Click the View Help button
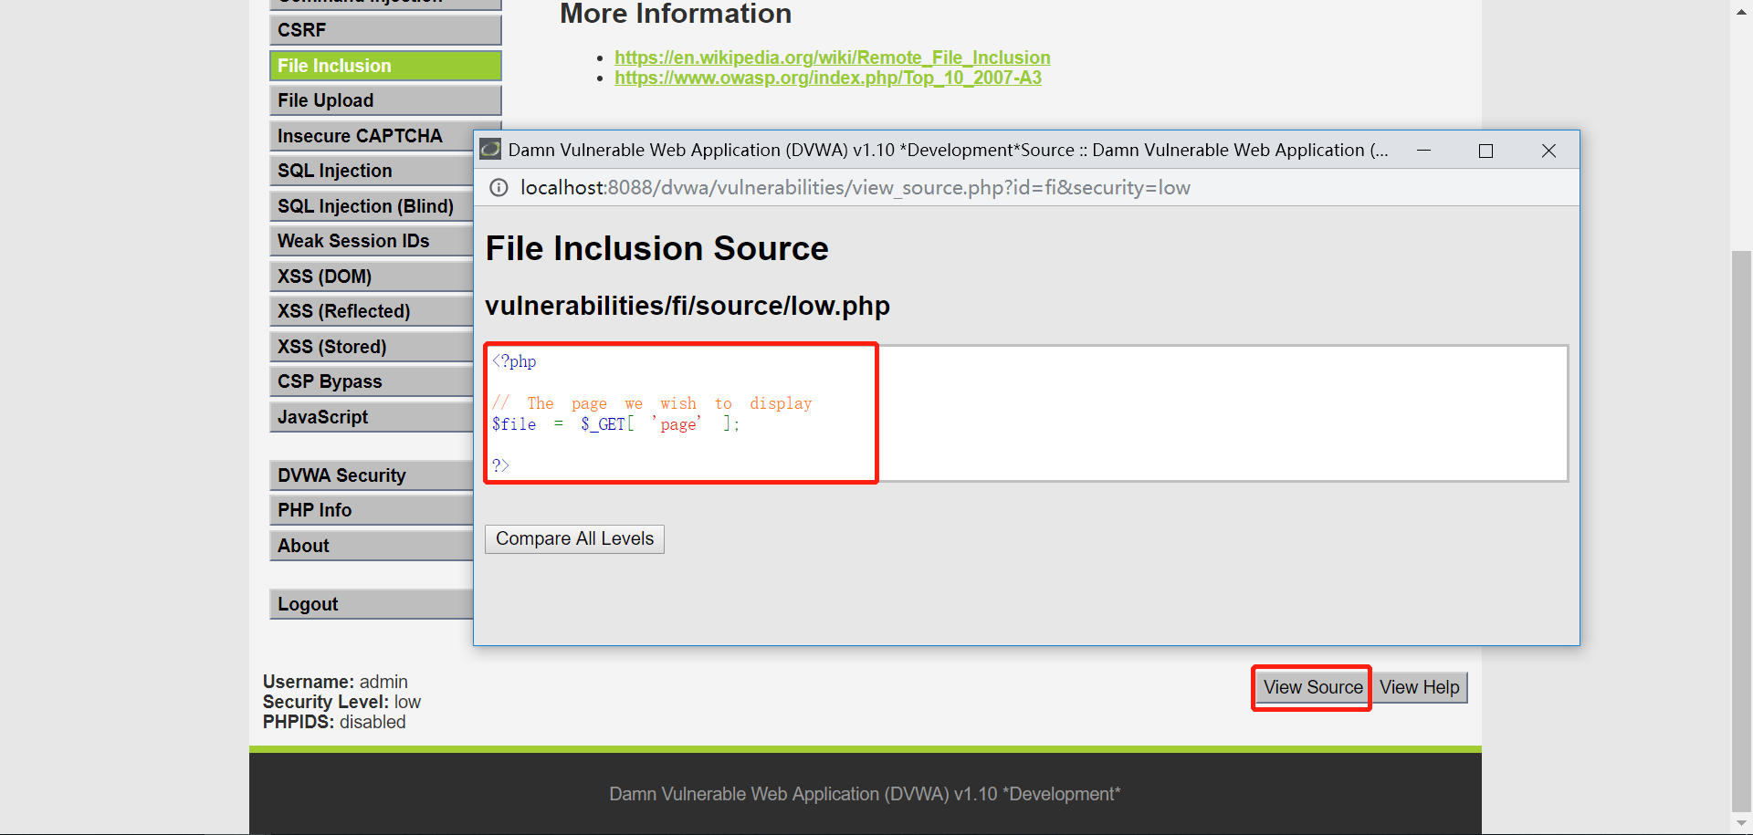The width and height of the screenshot is (1753, 835). click(x=1419, y=687)
